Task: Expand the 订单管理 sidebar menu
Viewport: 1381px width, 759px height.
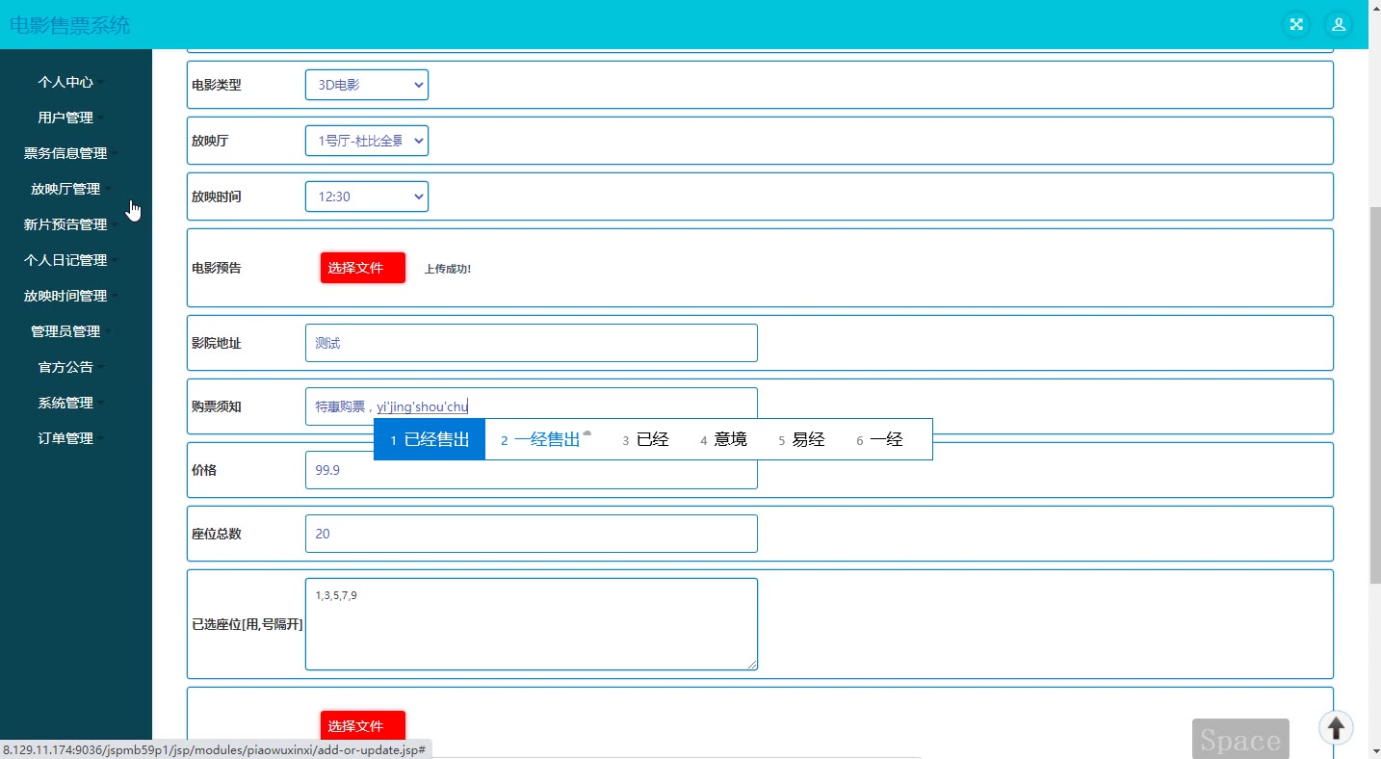Action: (71, 438)
